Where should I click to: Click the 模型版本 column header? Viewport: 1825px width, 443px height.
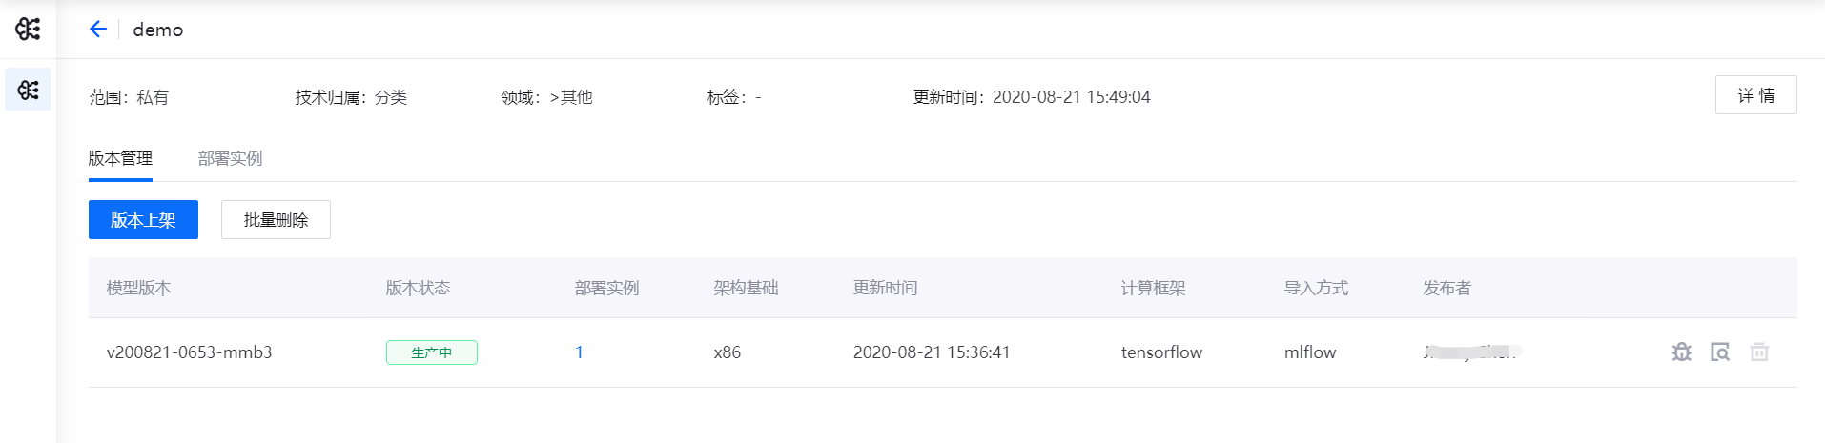click(x=138, y=288)
